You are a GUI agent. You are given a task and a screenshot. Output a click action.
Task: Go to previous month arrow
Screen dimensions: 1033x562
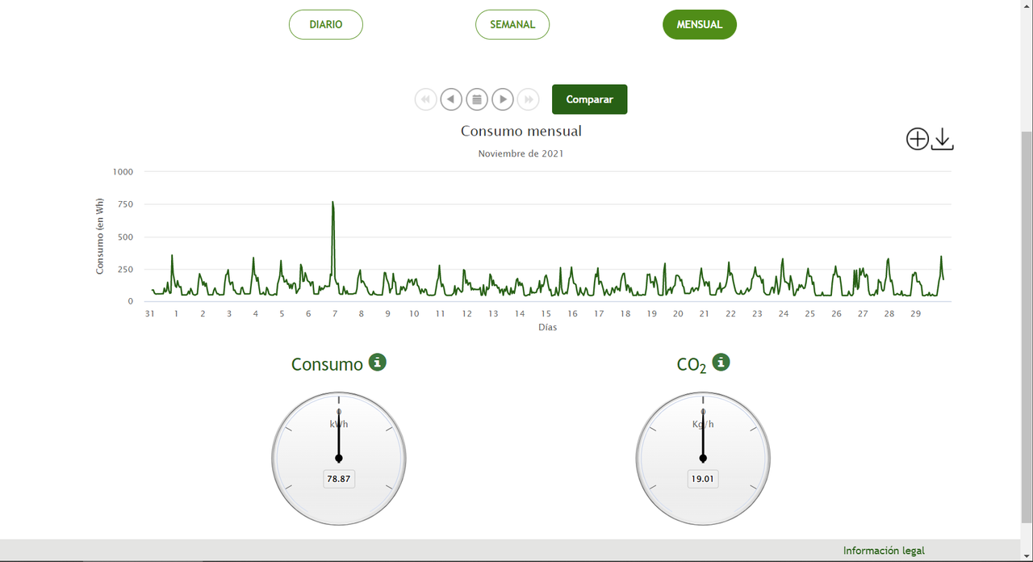[451, 99]
